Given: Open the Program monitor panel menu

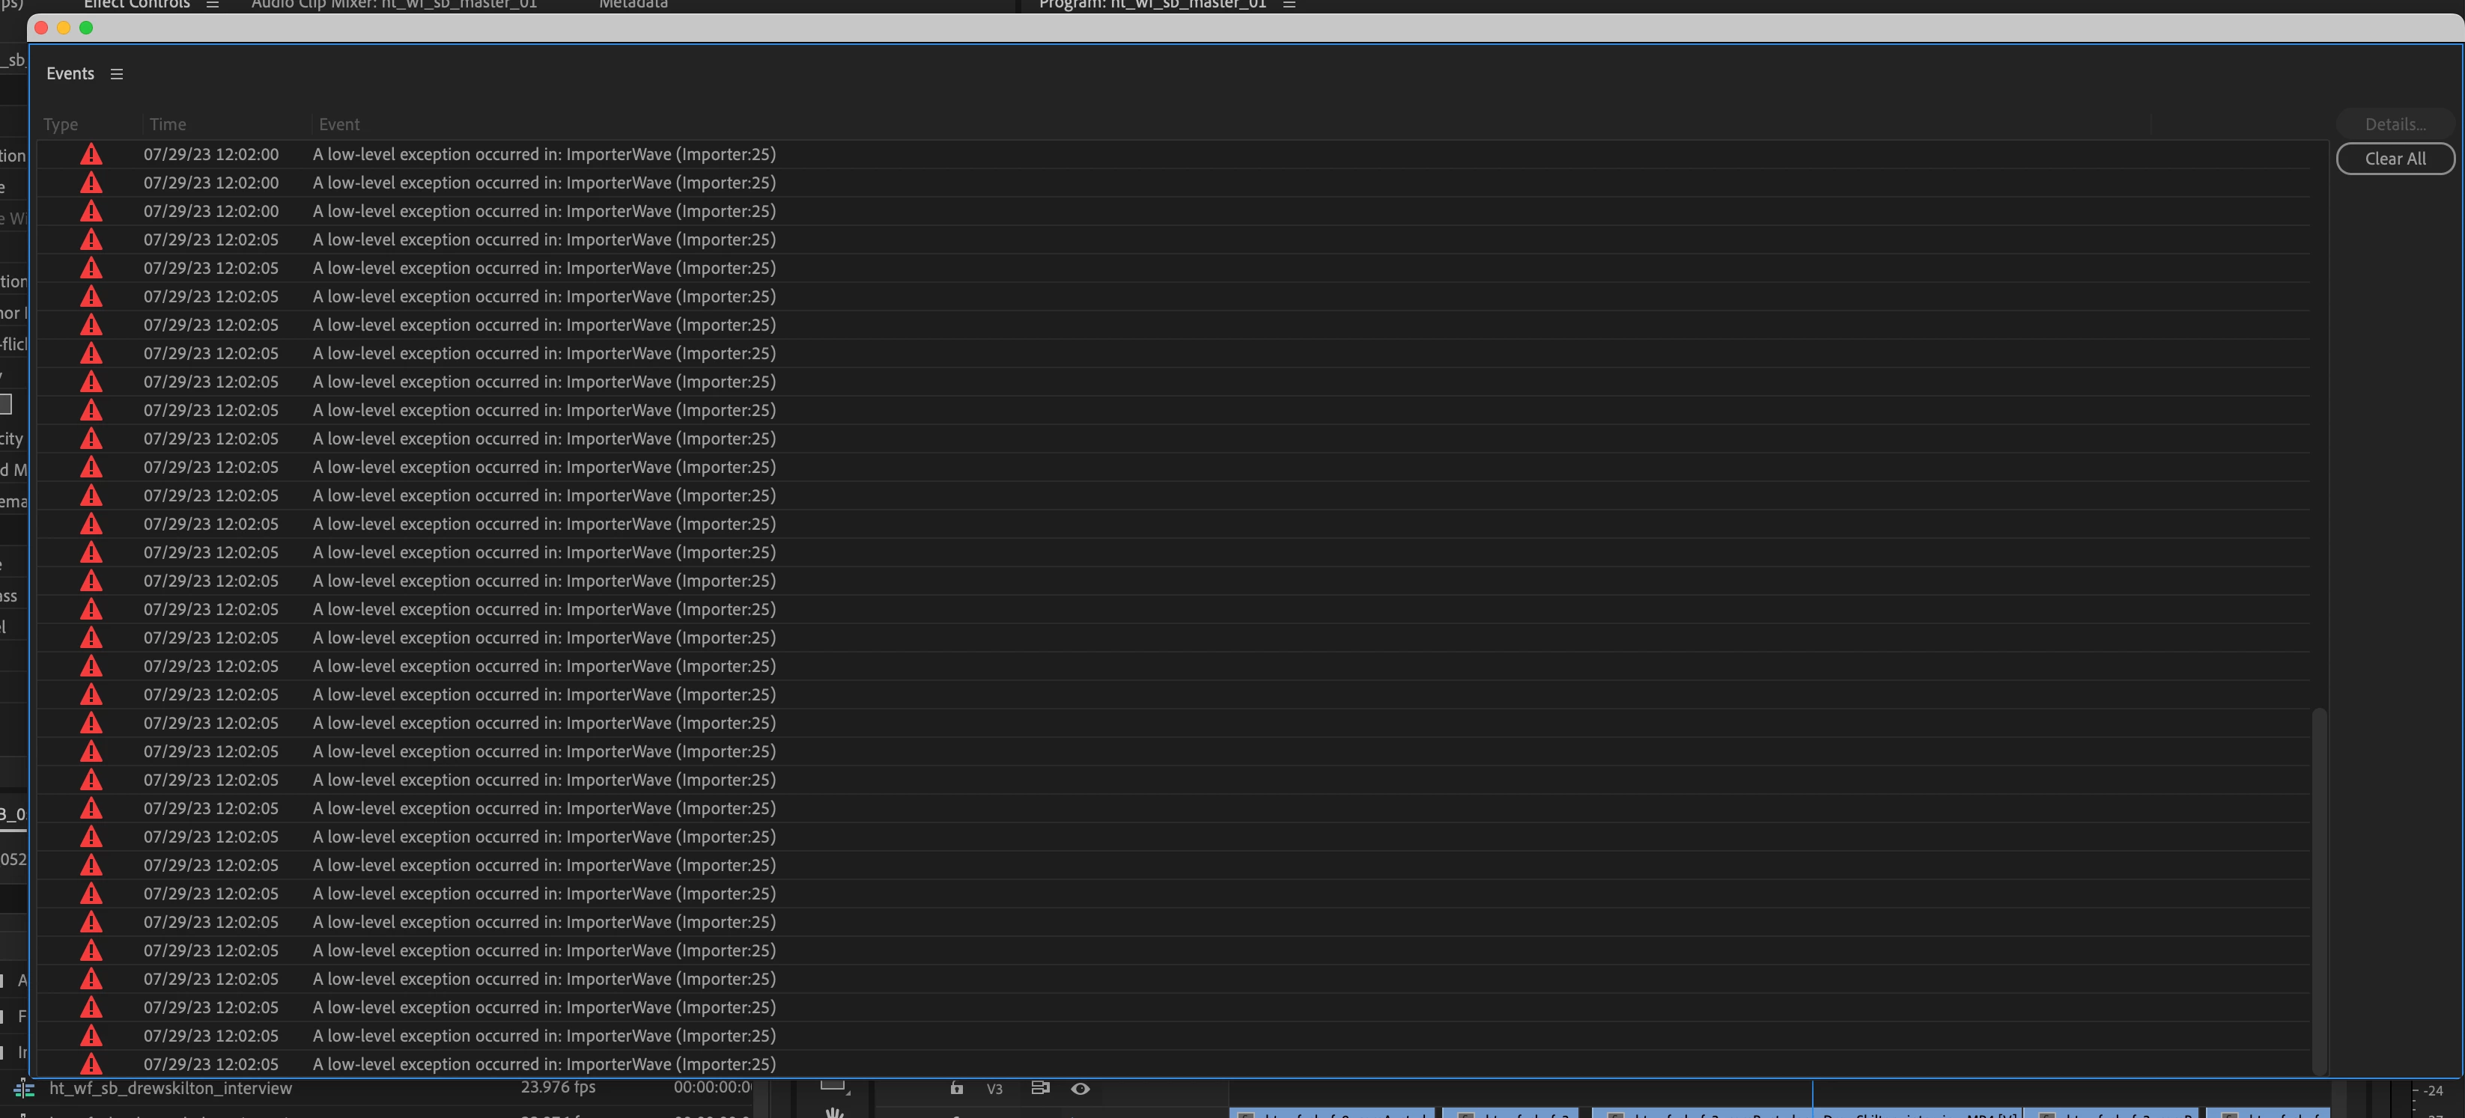Looking at the screenshot, I should coord(1289,4).
